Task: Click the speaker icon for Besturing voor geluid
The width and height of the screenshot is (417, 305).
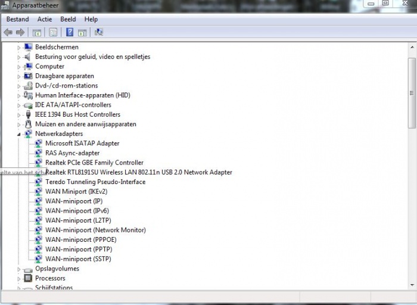Action: [27, 57]
